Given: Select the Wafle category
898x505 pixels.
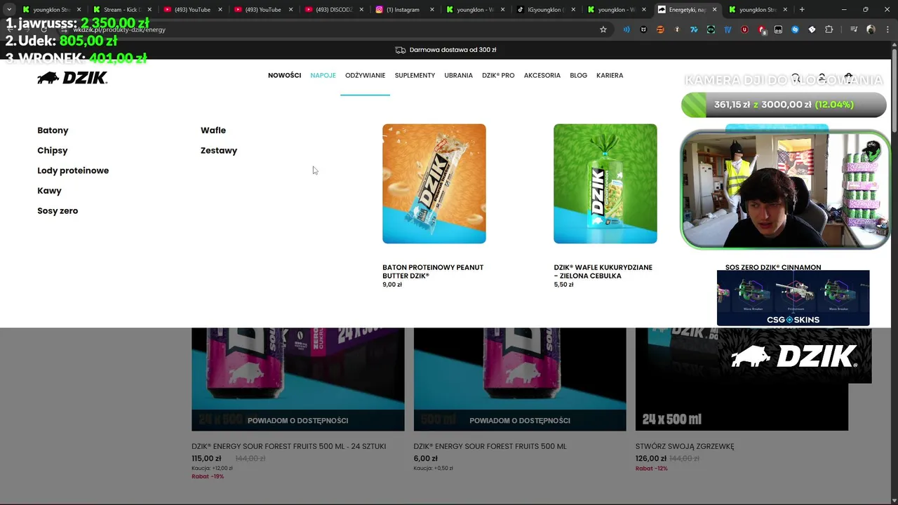Looking at the screenshot, I should (x=213, y=130).
